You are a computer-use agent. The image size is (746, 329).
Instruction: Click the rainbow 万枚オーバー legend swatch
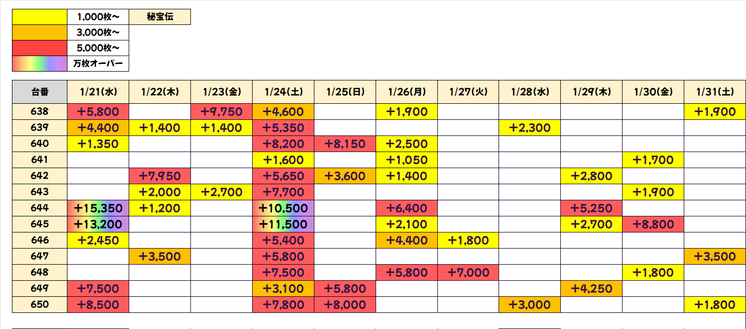[x=40, y=64]
